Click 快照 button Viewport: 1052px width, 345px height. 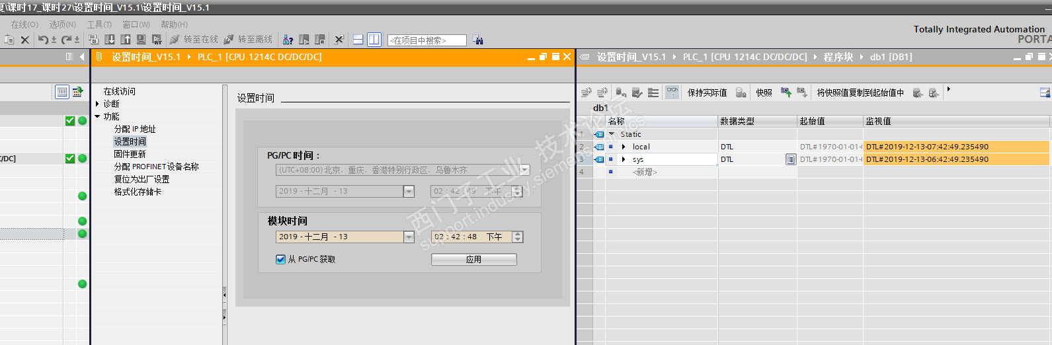[x=764, y=93]
